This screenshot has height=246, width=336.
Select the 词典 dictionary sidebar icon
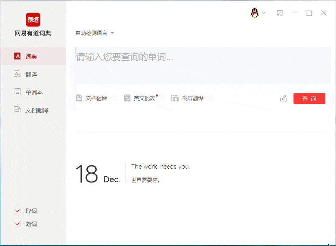pyautogui.click(x=17, y=56)
